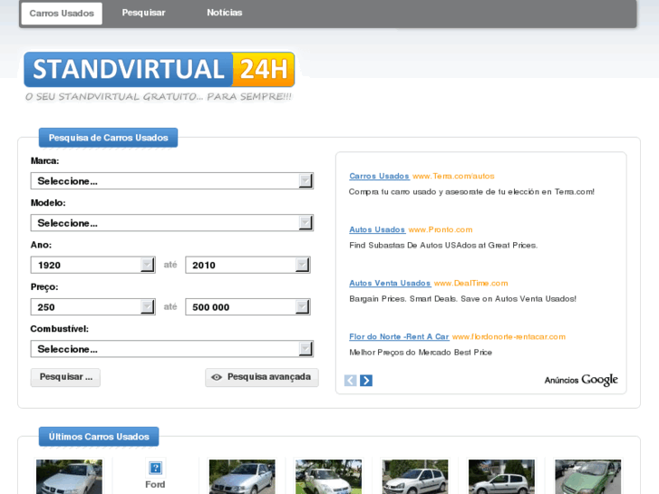
Task: Open the Notícias menu item
Action: click(225, 13)
